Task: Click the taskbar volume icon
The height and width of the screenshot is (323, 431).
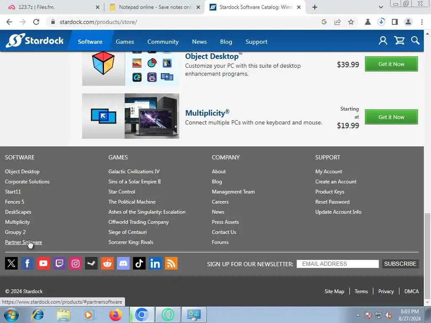Action: [x=388, y=315]
